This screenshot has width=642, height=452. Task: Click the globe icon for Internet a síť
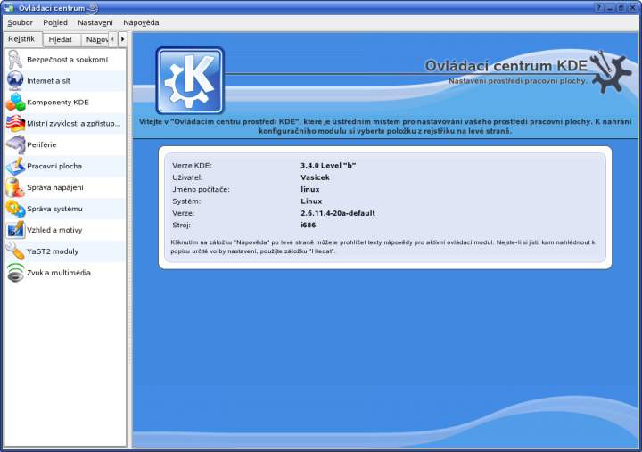click(15, 80)
